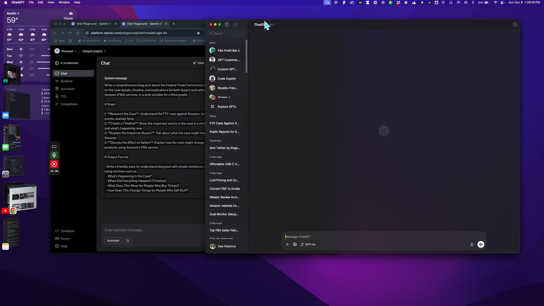The width and height of the screenshot is (544, 306).
Task: Open Cookbook link in Playground
Action: tap(65, 231)
